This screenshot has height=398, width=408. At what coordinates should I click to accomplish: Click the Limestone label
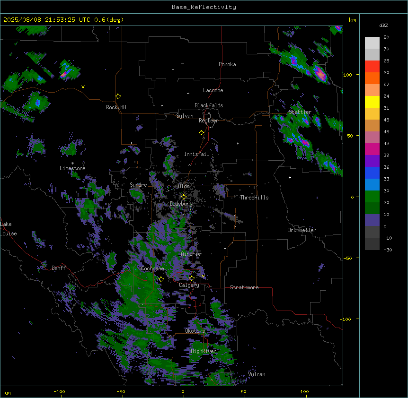tap(72, 168)
